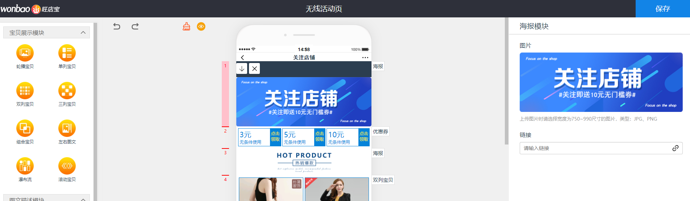Select the 左右图文 module icon
690x201 pixels.
67,129
